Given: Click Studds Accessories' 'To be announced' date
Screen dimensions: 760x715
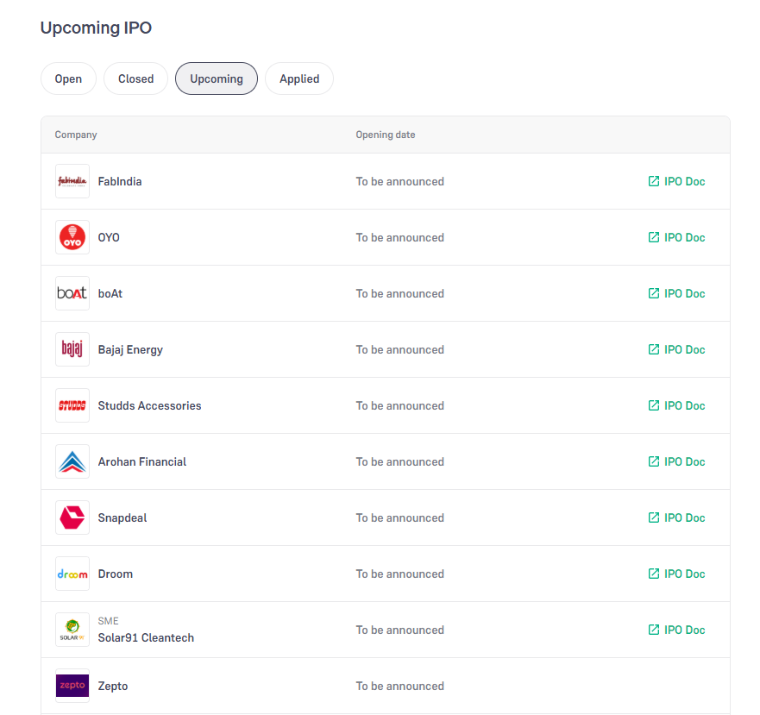Looking at the screenshot, I should (x=400, y=405).
